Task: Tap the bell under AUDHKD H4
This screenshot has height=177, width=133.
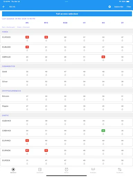Action: pos(103,124)
